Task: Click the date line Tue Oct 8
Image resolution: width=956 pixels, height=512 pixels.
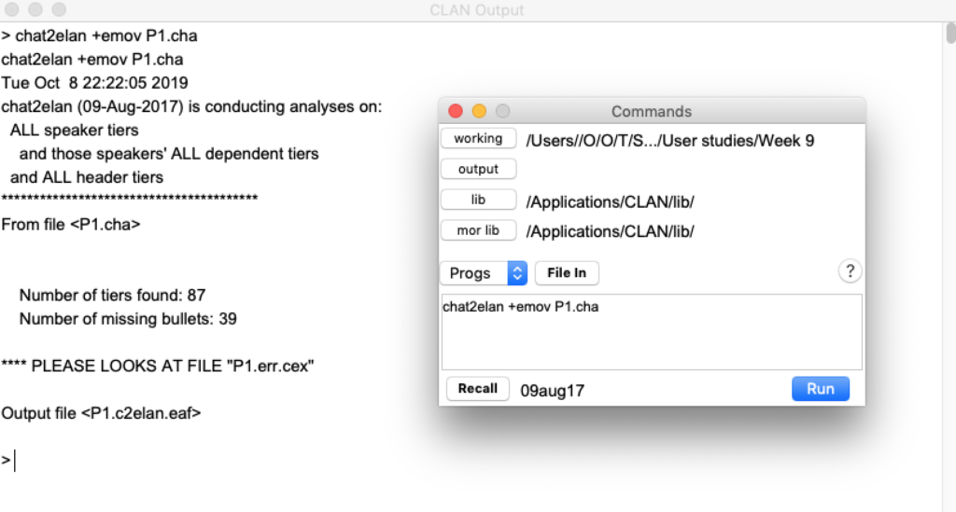Action: click(94, 83)
